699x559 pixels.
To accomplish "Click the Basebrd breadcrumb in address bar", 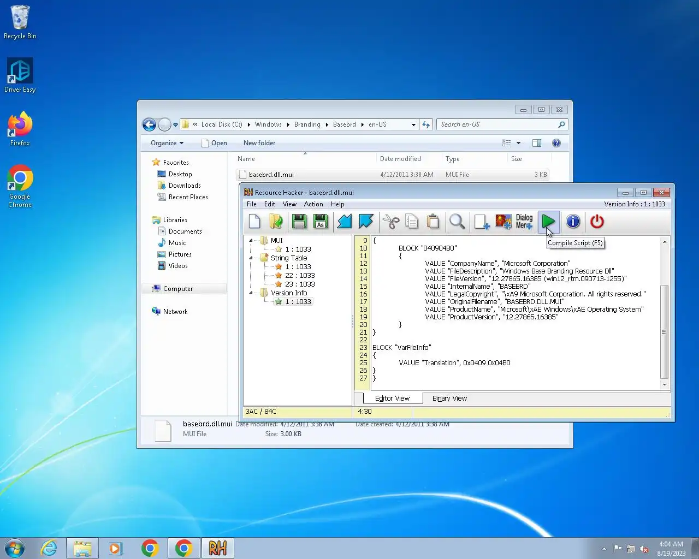I will [345, 124].
